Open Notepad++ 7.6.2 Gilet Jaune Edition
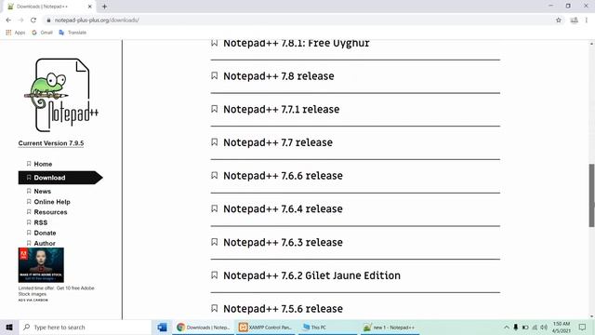This screenshot has height=335, width=595. [x=311, y=275]
